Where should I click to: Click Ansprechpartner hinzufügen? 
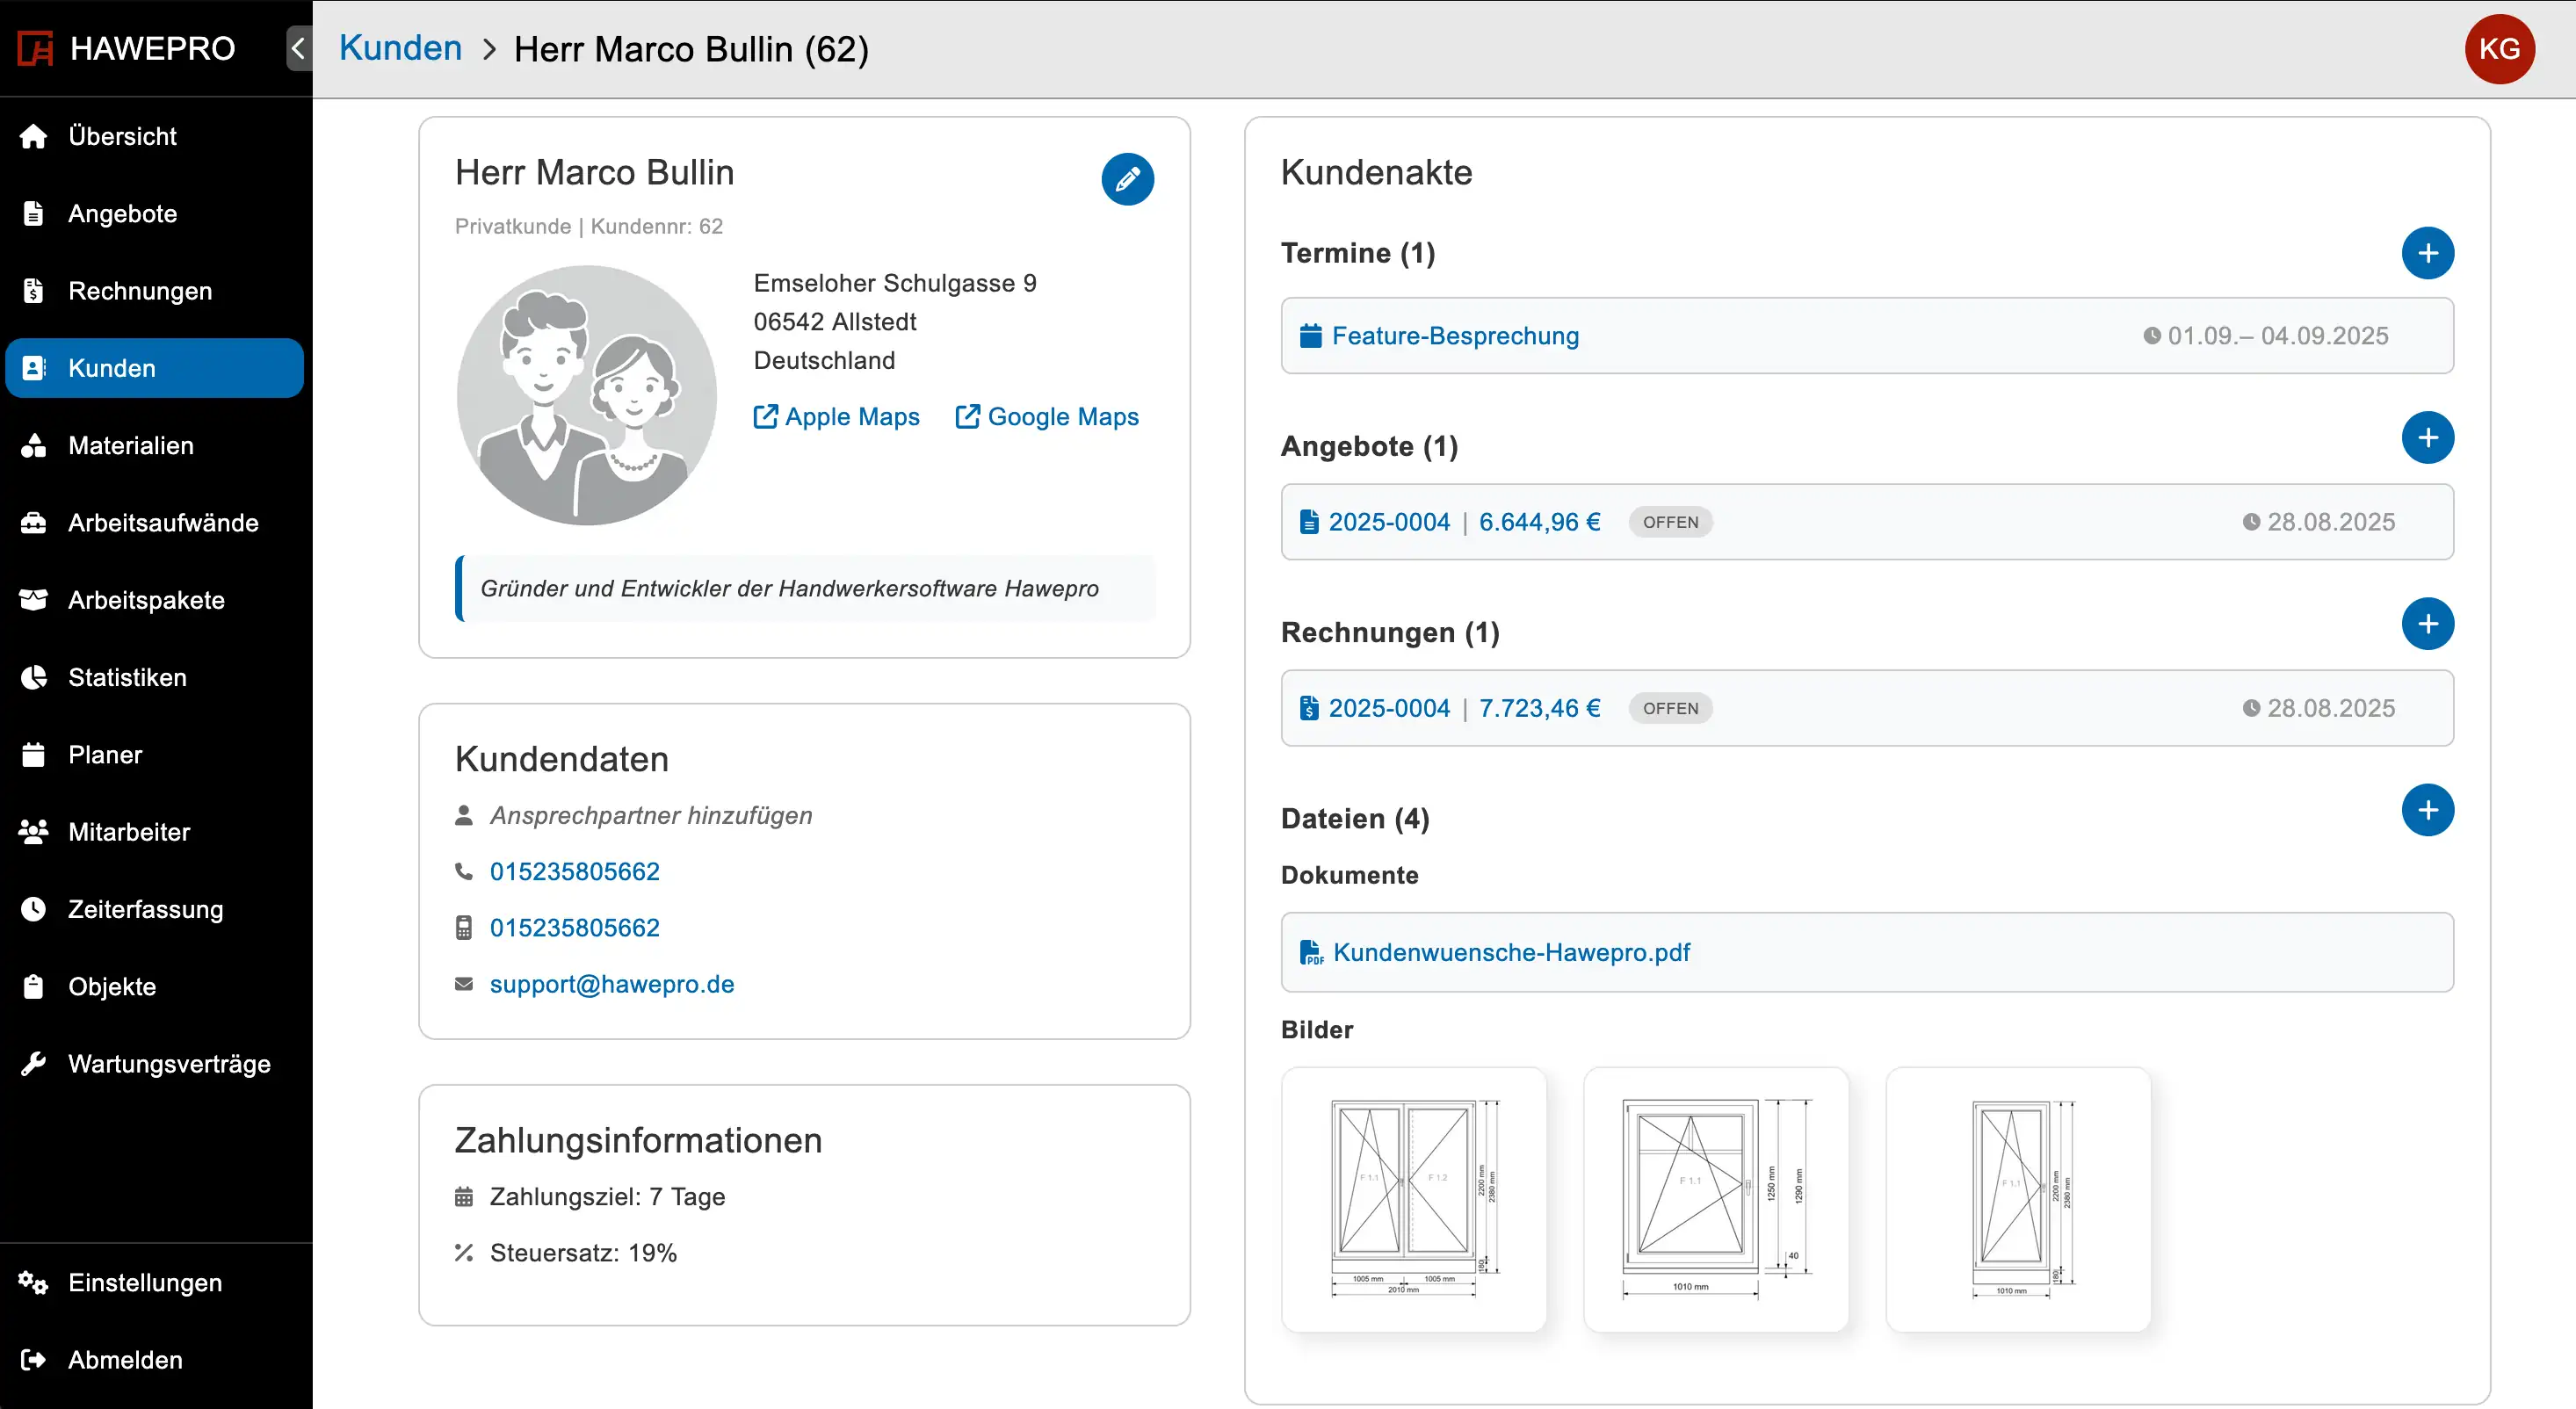click(651, 816)
